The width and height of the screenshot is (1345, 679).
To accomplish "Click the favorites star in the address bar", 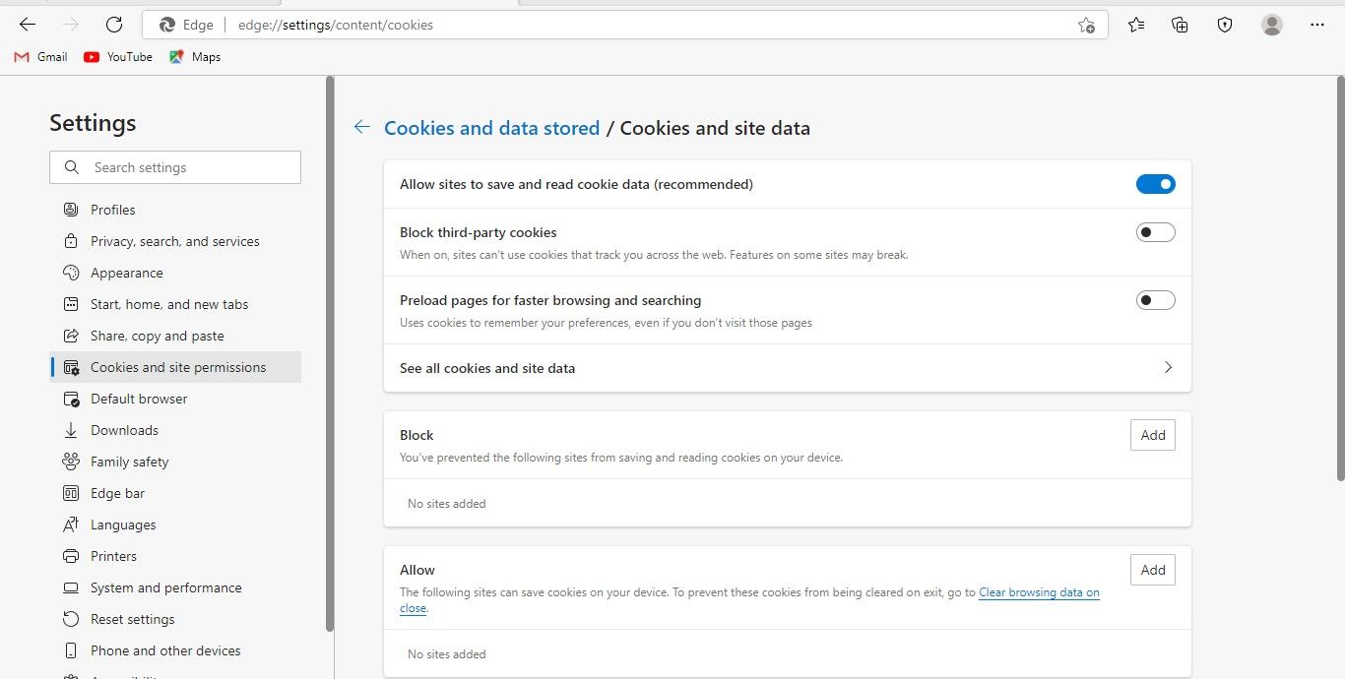I will 1086,25.
